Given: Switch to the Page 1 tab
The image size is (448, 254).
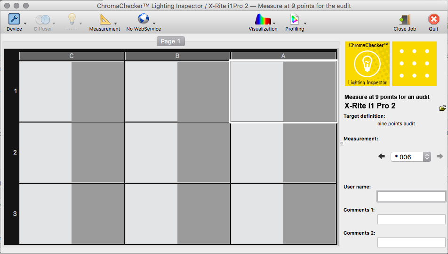Looking at the screenshot, I should point(170,41).
